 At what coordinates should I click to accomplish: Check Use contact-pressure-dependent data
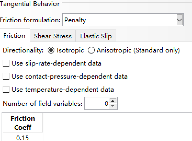coord(6,77)
